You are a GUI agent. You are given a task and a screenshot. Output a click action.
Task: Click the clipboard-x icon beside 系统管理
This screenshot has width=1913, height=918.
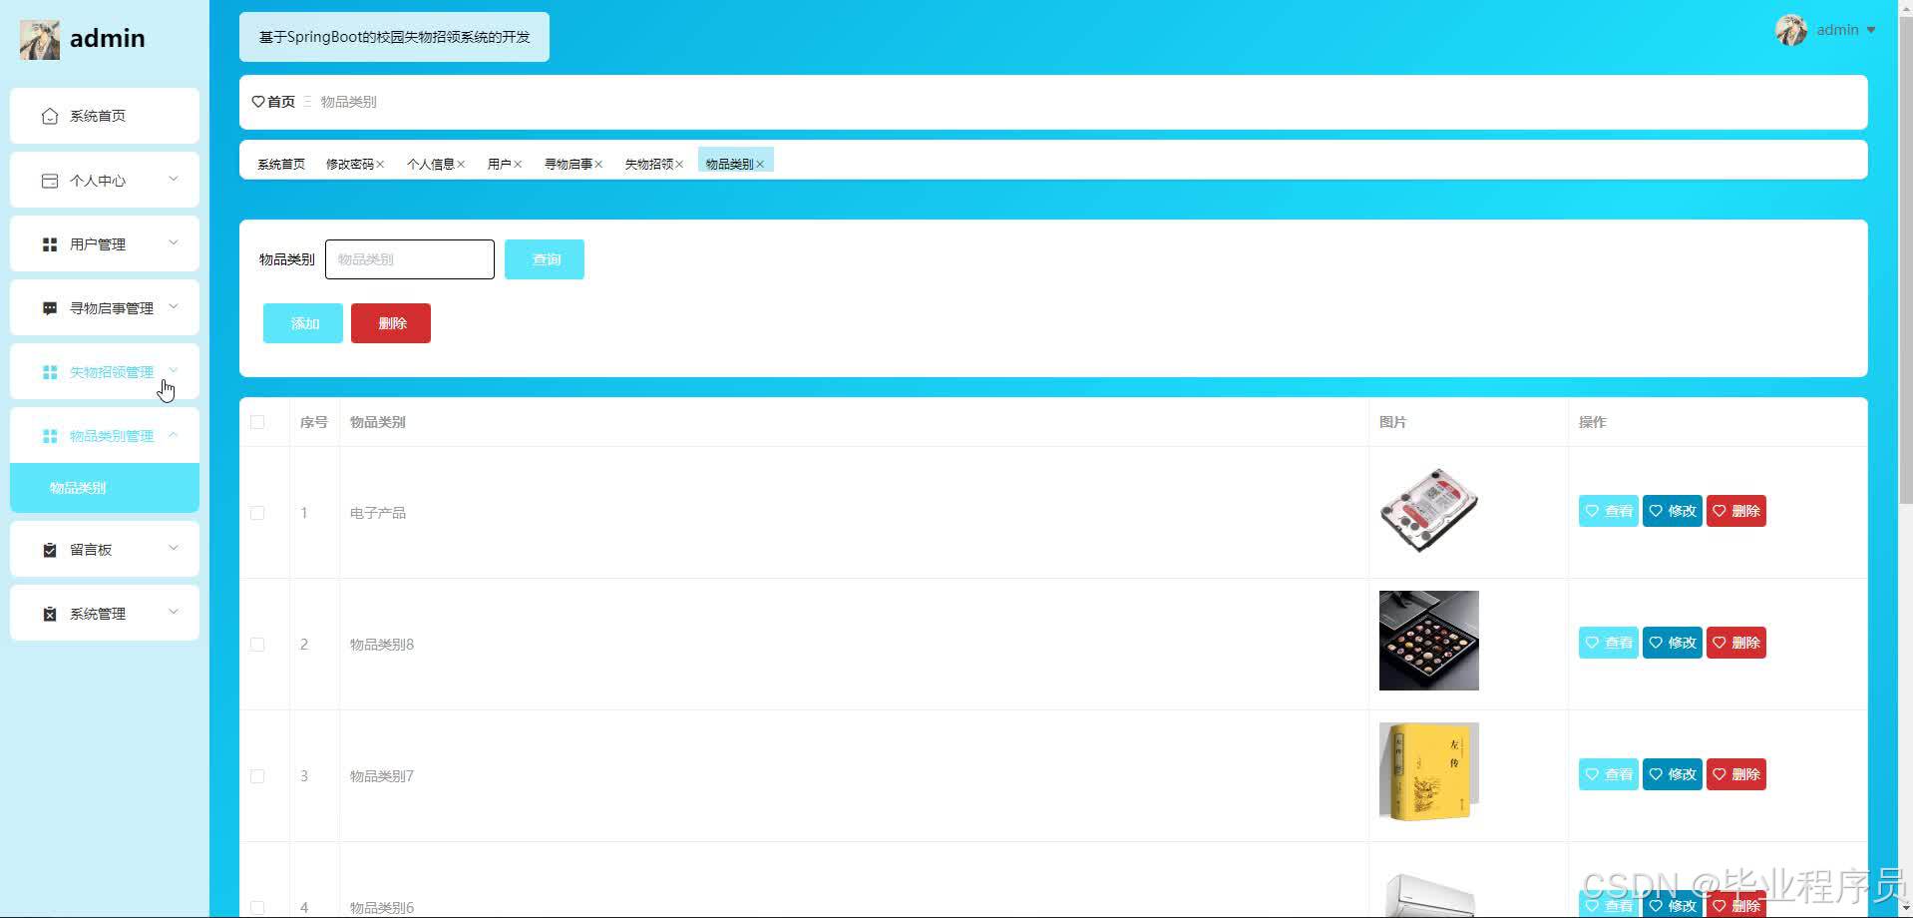pyautogui.click(x=50, y=614)
